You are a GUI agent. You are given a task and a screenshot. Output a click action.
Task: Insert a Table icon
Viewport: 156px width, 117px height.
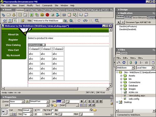pyautogui.click(x=20, y=15)
